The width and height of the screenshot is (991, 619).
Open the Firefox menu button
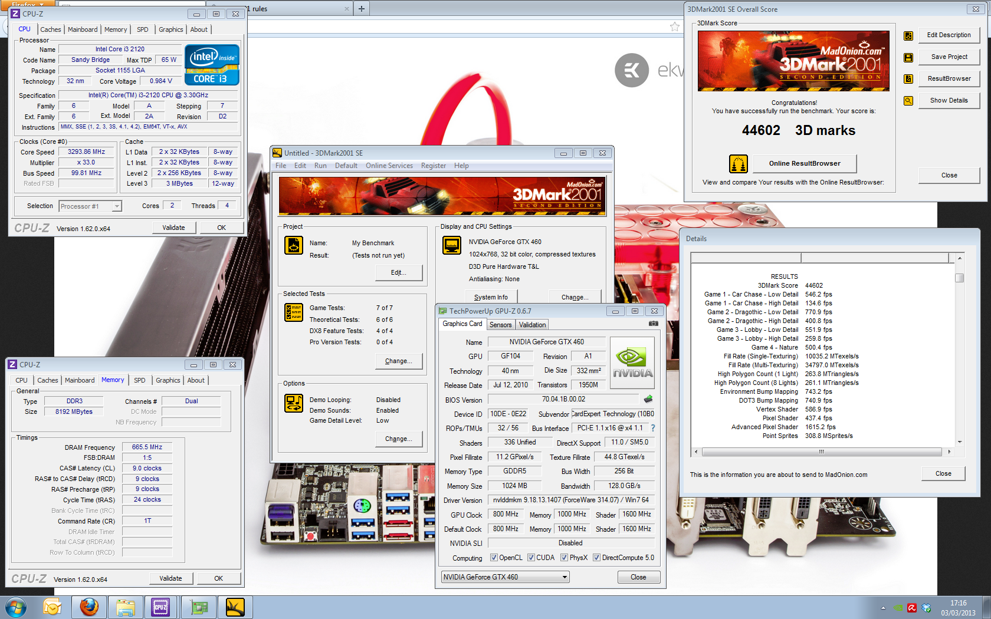(x=27, y=4)
